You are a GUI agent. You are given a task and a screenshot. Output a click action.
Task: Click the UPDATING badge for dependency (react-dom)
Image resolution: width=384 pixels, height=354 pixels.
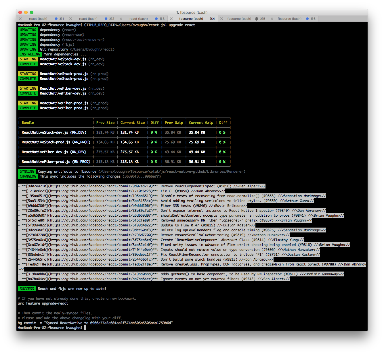[x=28, y=35]
